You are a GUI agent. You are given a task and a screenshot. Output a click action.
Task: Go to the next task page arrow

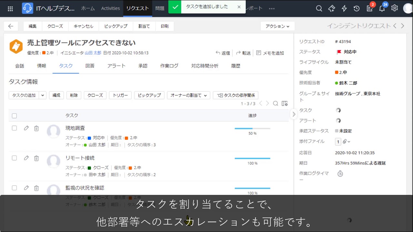[267, 103]
